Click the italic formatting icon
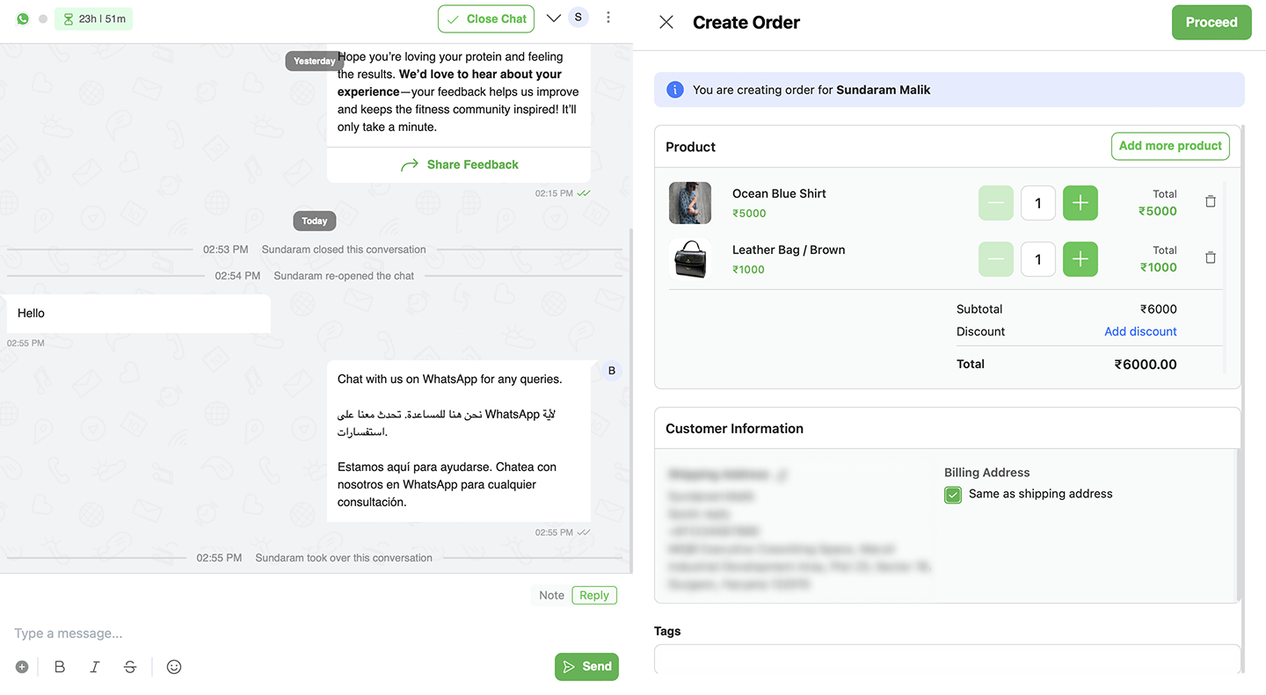Screen dimensions: 1266x695 coord(95,667)
